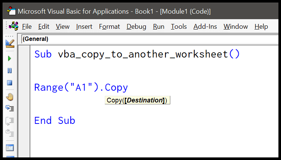Click the green Run Sub play icon
Screen dimensions: 281x160
pos(10,59)
